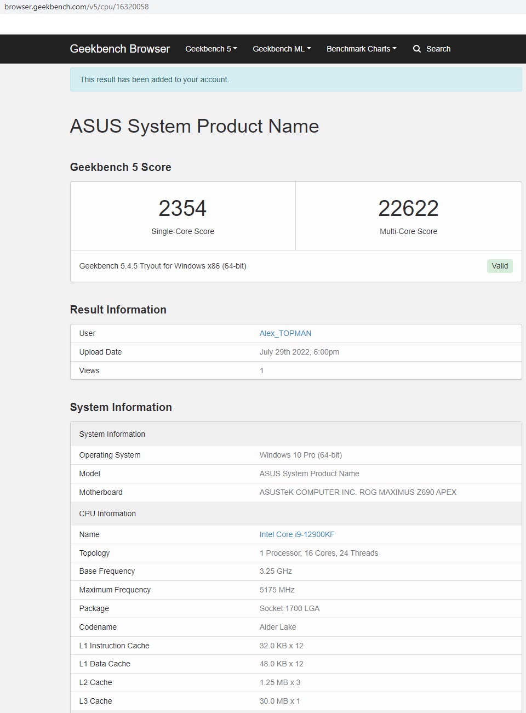Image resolution: width=526 pixels, height=713 pixels.
Task: Click the L1 Data Cache value 48.0 KB x 12
Action: point(282,664)
